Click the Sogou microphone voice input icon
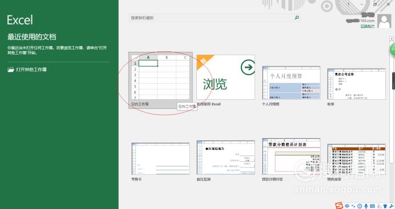 coord(366,206)
